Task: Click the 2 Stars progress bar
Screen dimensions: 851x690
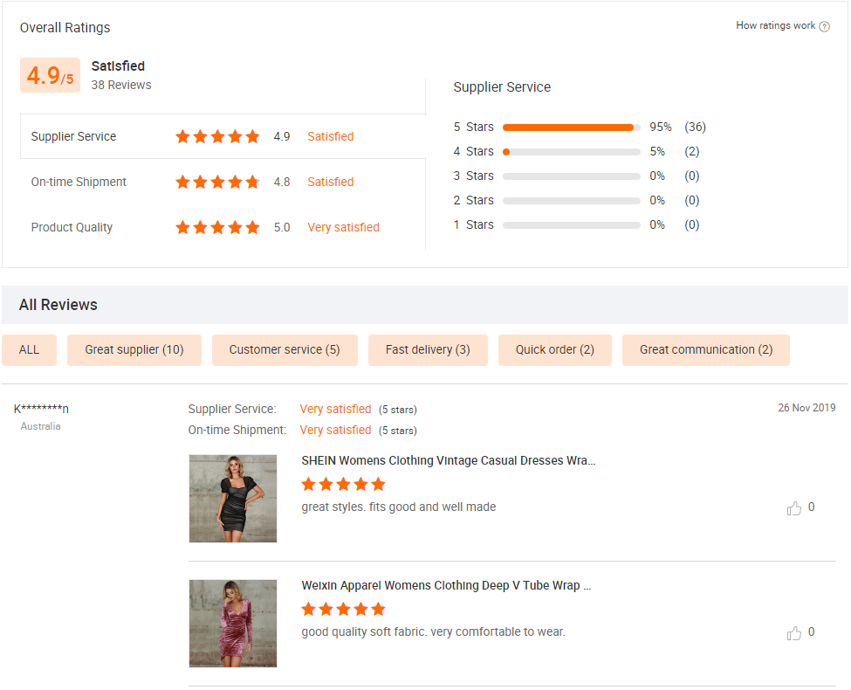Action: [x=572, y=201]
